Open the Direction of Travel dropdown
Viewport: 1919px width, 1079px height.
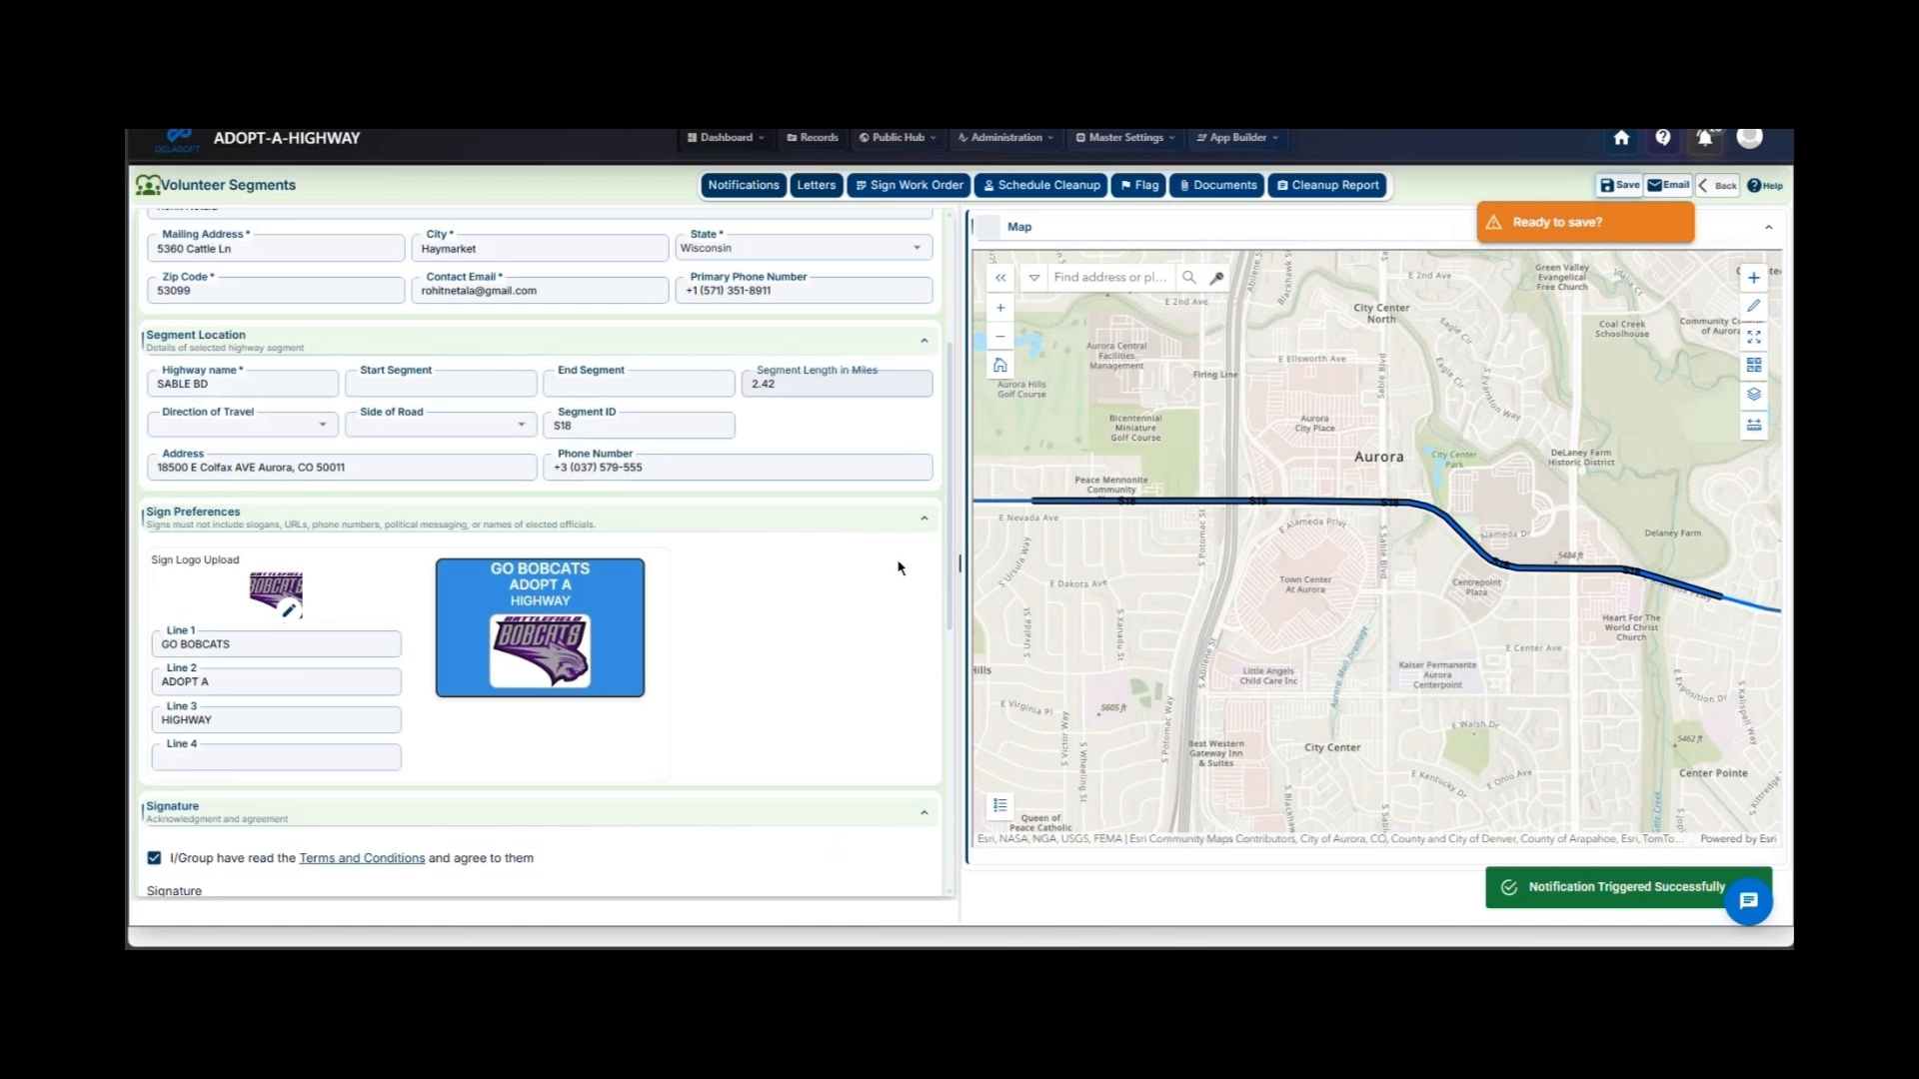pyautogui.click(x=323, y=424)
